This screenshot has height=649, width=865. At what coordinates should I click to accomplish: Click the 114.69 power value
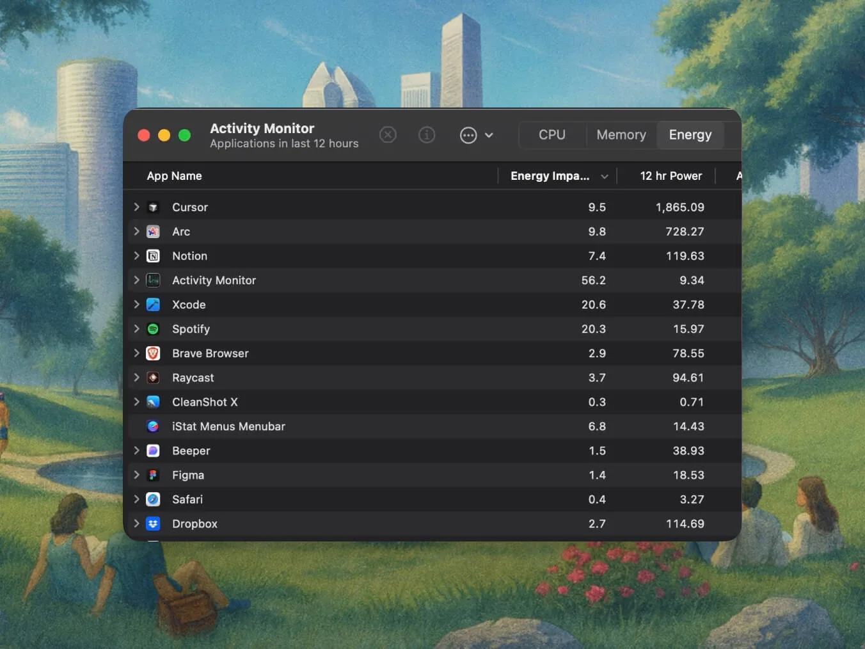pos(685,524)
